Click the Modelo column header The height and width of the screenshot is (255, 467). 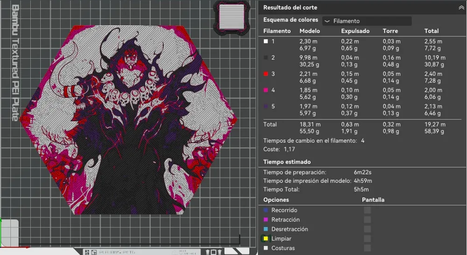point(310,31)
